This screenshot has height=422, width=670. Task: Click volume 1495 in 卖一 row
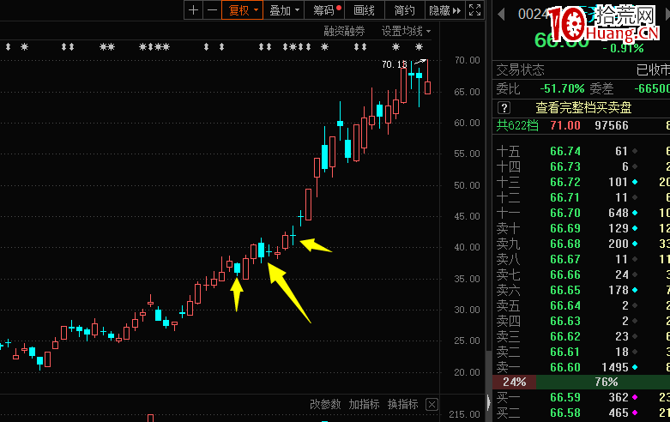[615, 367]
